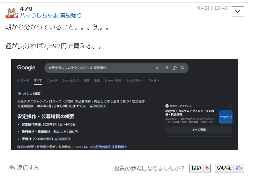Click the magnifier search icon

tap(182, 68)
